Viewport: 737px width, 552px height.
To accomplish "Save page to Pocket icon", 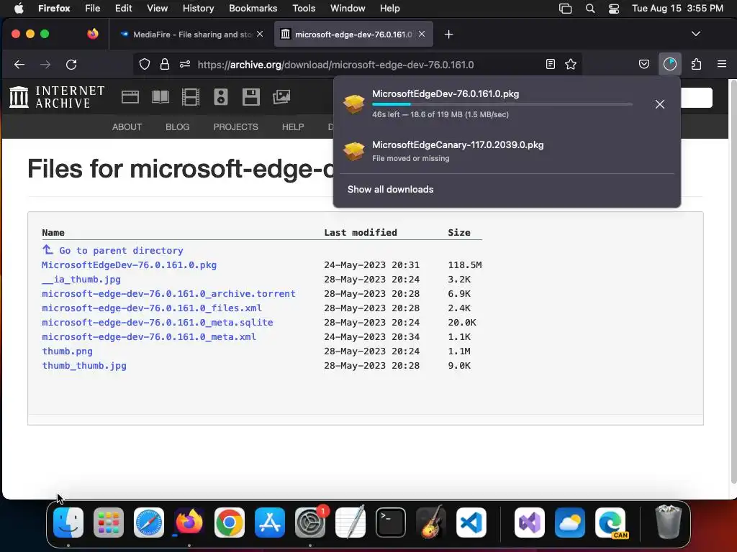I will point(644,64).
